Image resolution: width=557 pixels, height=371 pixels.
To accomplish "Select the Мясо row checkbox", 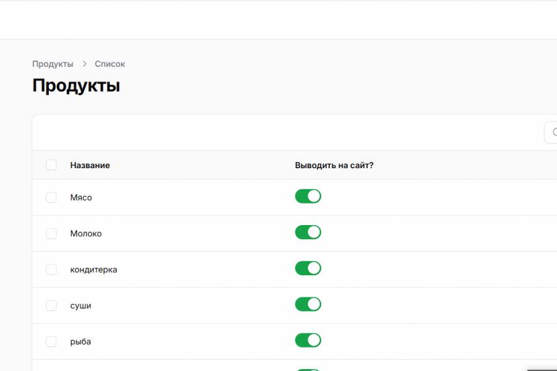I will pyautogui.click(x=51, y=197).
